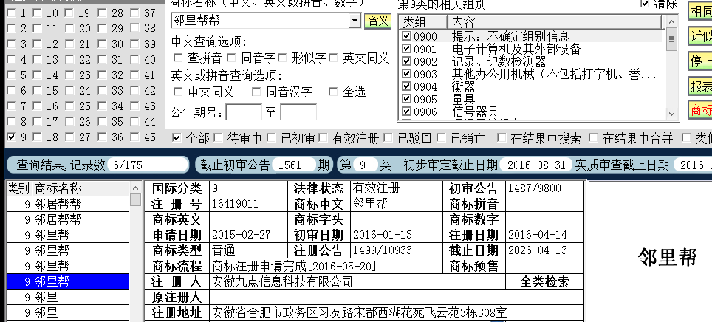Uncheck group 0904 衡器
The image size is (712, 322).
coord(406,86)
